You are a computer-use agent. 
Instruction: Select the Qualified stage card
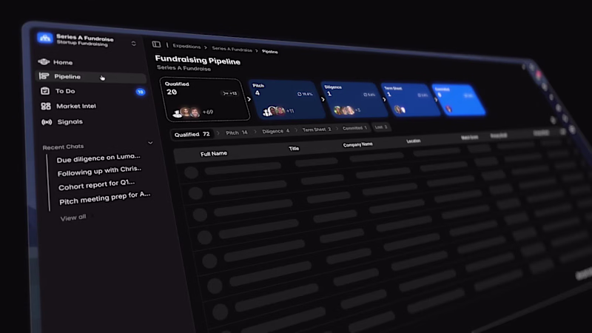(204, 99)
